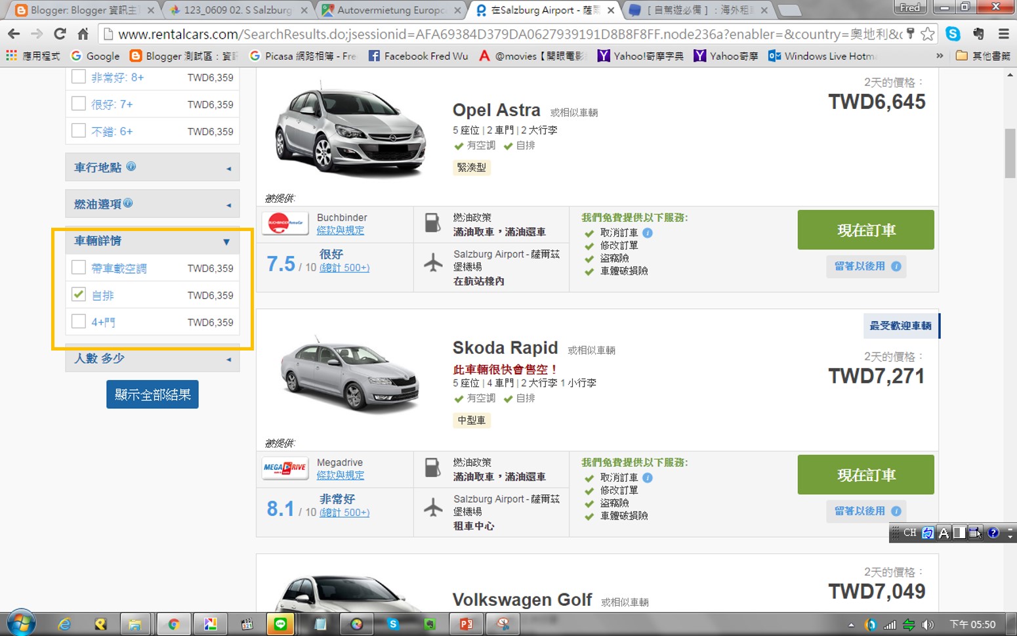Click the address bar URL field
Image resolution: width=1017 pixels, height=636 pixels.
click(x=508, y=34)
